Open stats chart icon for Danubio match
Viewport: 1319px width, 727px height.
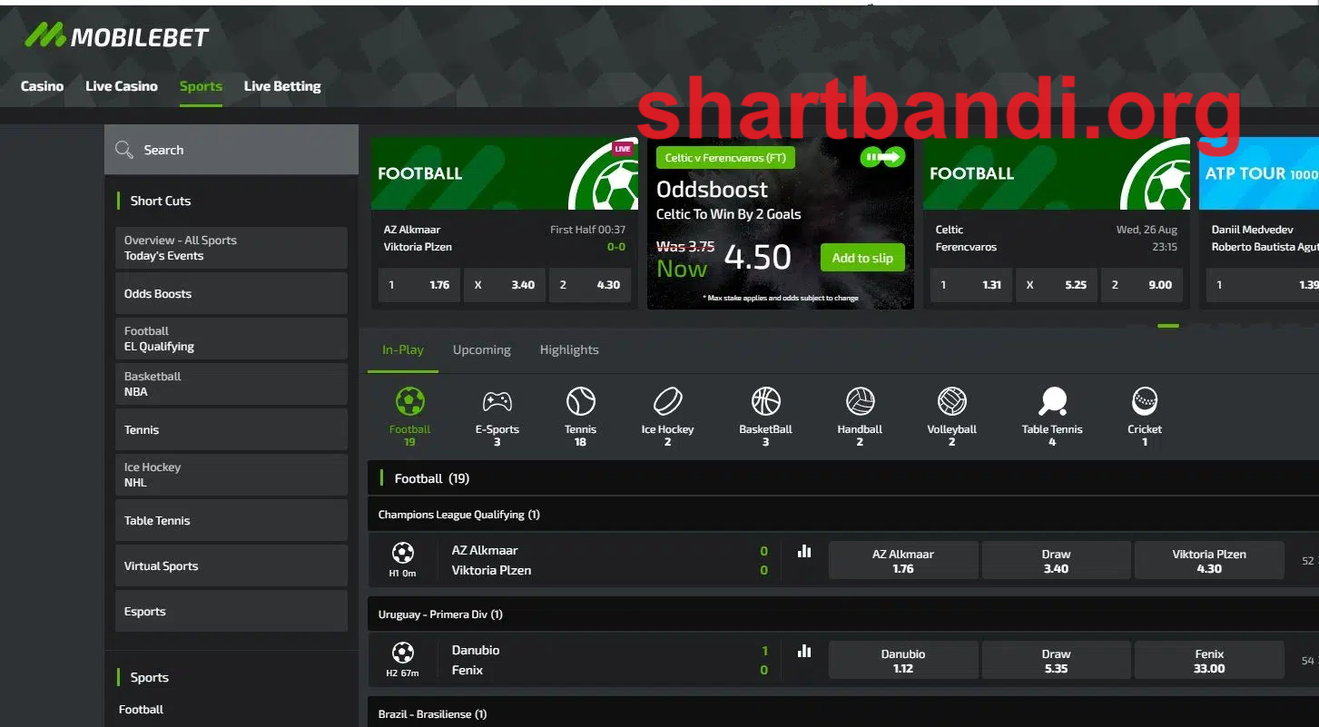point(803,651)
